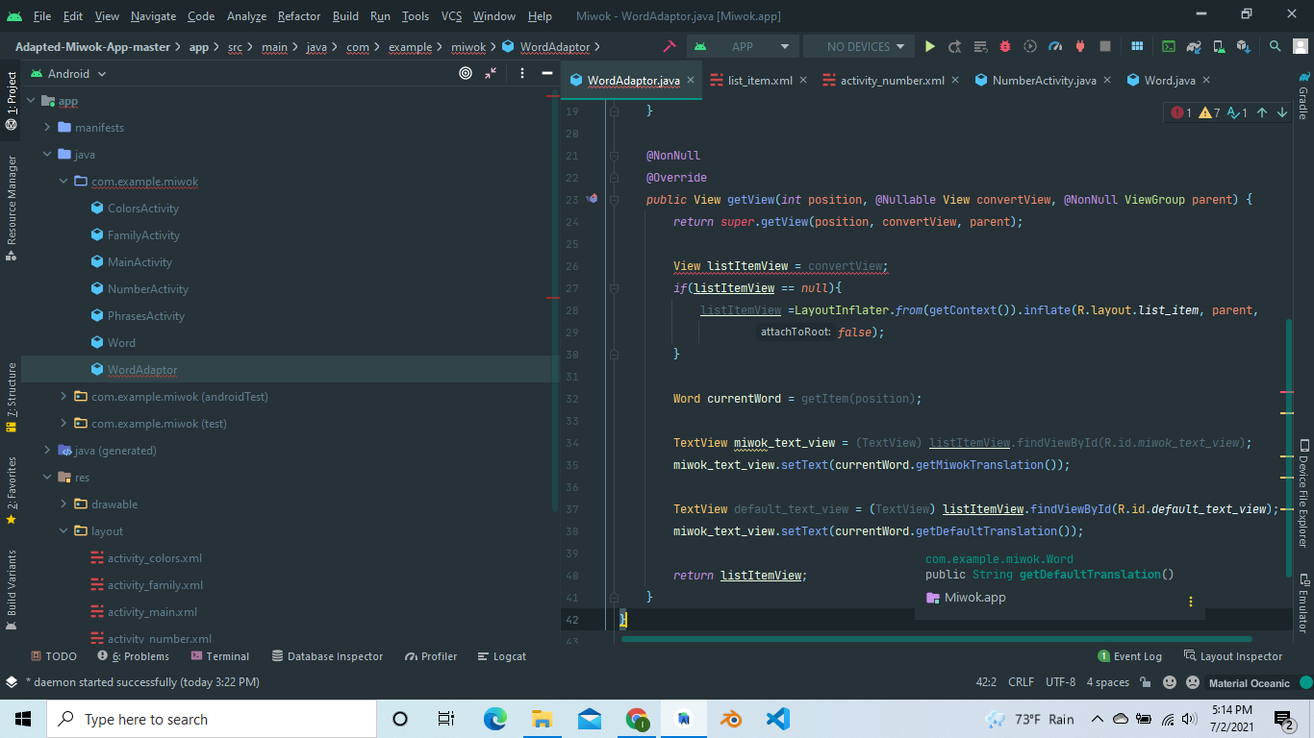Click the sad face feedback icon
Image resolution: width=1314 pixels, height=738 pixels.
pyautogui.click(x=1193, y=682)
